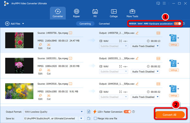Open Settings for 14959756 output
The image size is (190, 123).
[x=174, y=45]
